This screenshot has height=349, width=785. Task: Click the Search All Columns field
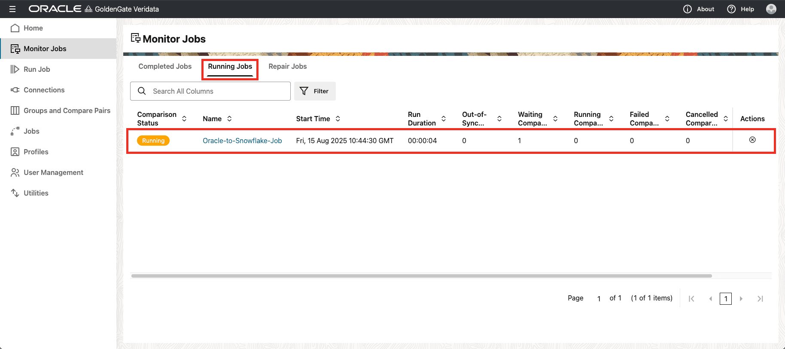click(210, 91)
